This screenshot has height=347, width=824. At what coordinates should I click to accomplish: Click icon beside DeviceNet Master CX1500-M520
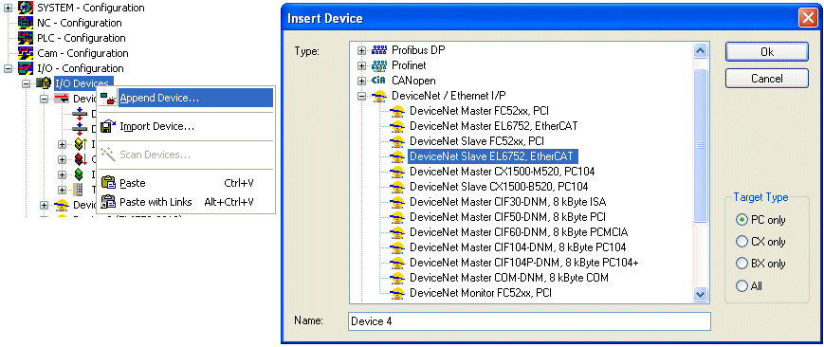(x=398, y=172)
